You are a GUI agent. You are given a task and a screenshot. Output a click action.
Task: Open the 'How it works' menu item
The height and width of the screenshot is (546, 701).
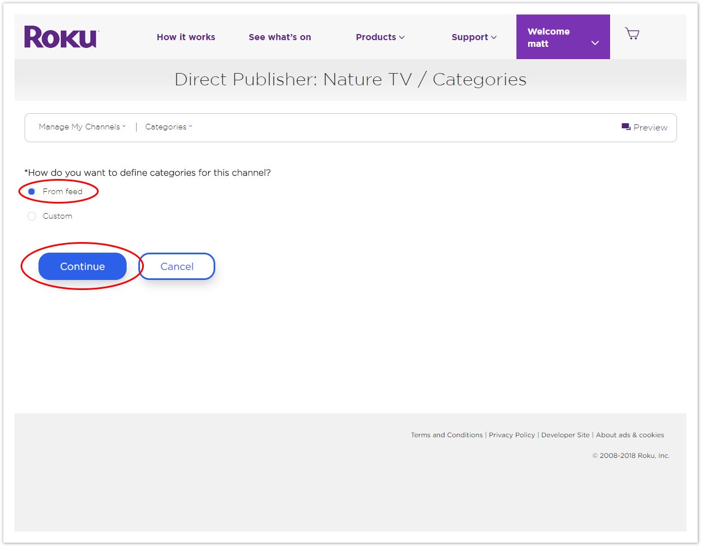point(186,37)
